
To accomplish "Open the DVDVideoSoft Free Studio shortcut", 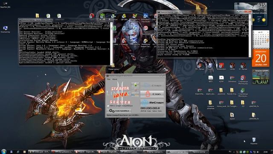I will tap(146, 18).
